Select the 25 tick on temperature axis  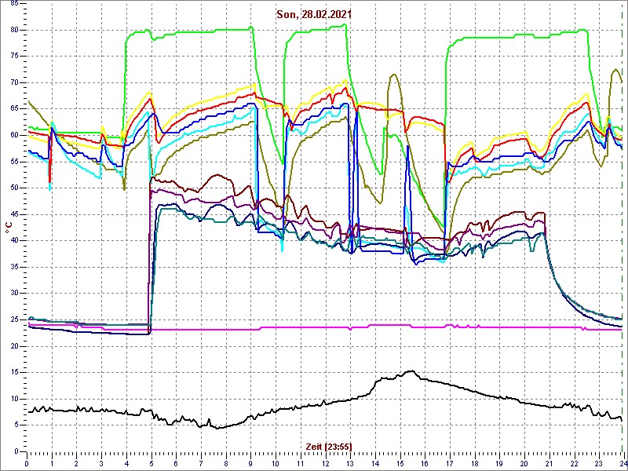pos(14,319)
